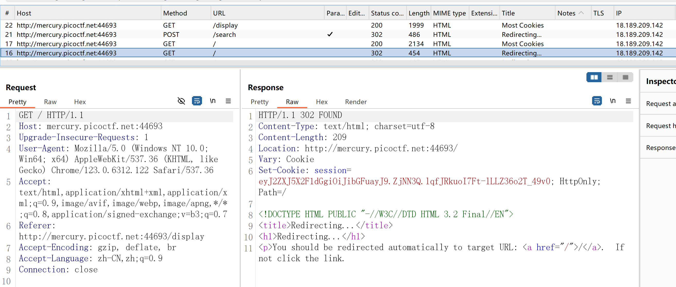The height and width of the screenshot is (287, 676).
Task: Click the User-Agent header in request
Action: click(x=118, y=159)
